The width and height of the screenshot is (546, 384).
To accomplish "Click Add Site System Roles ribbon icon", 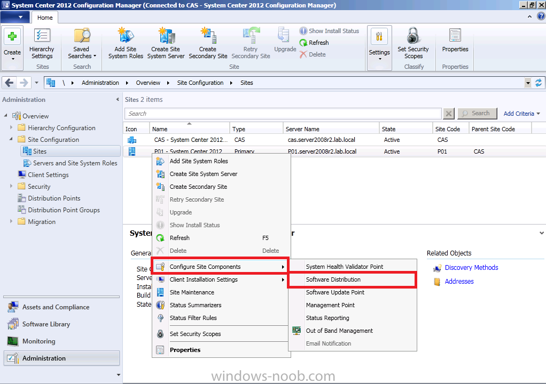I will coord(126,44).
